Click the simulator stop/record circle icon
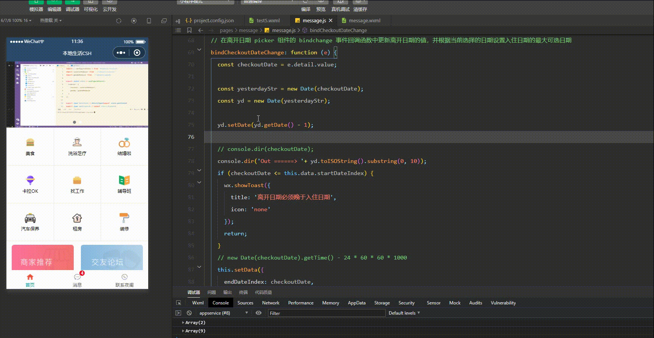The width and height of the screenshot is (654, 338). click(x=134, y=21)
